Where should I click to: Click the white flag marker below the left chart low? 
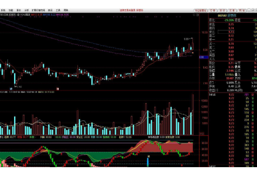click(x=11, y=89)
